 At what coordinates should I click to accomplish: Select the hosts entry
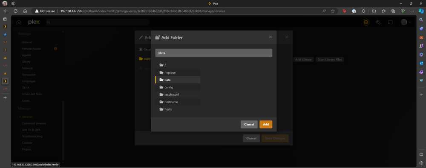coord(178,109)
